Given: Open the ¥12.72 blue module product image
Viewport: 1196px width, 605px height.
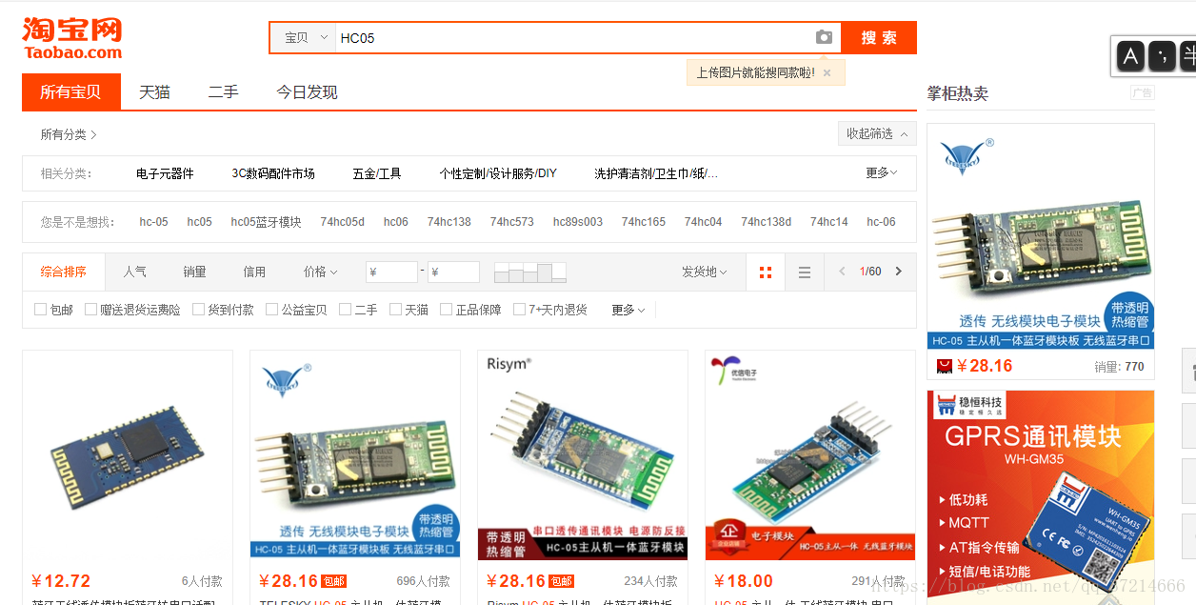Looking at the screenshot, I should [128, 454].
